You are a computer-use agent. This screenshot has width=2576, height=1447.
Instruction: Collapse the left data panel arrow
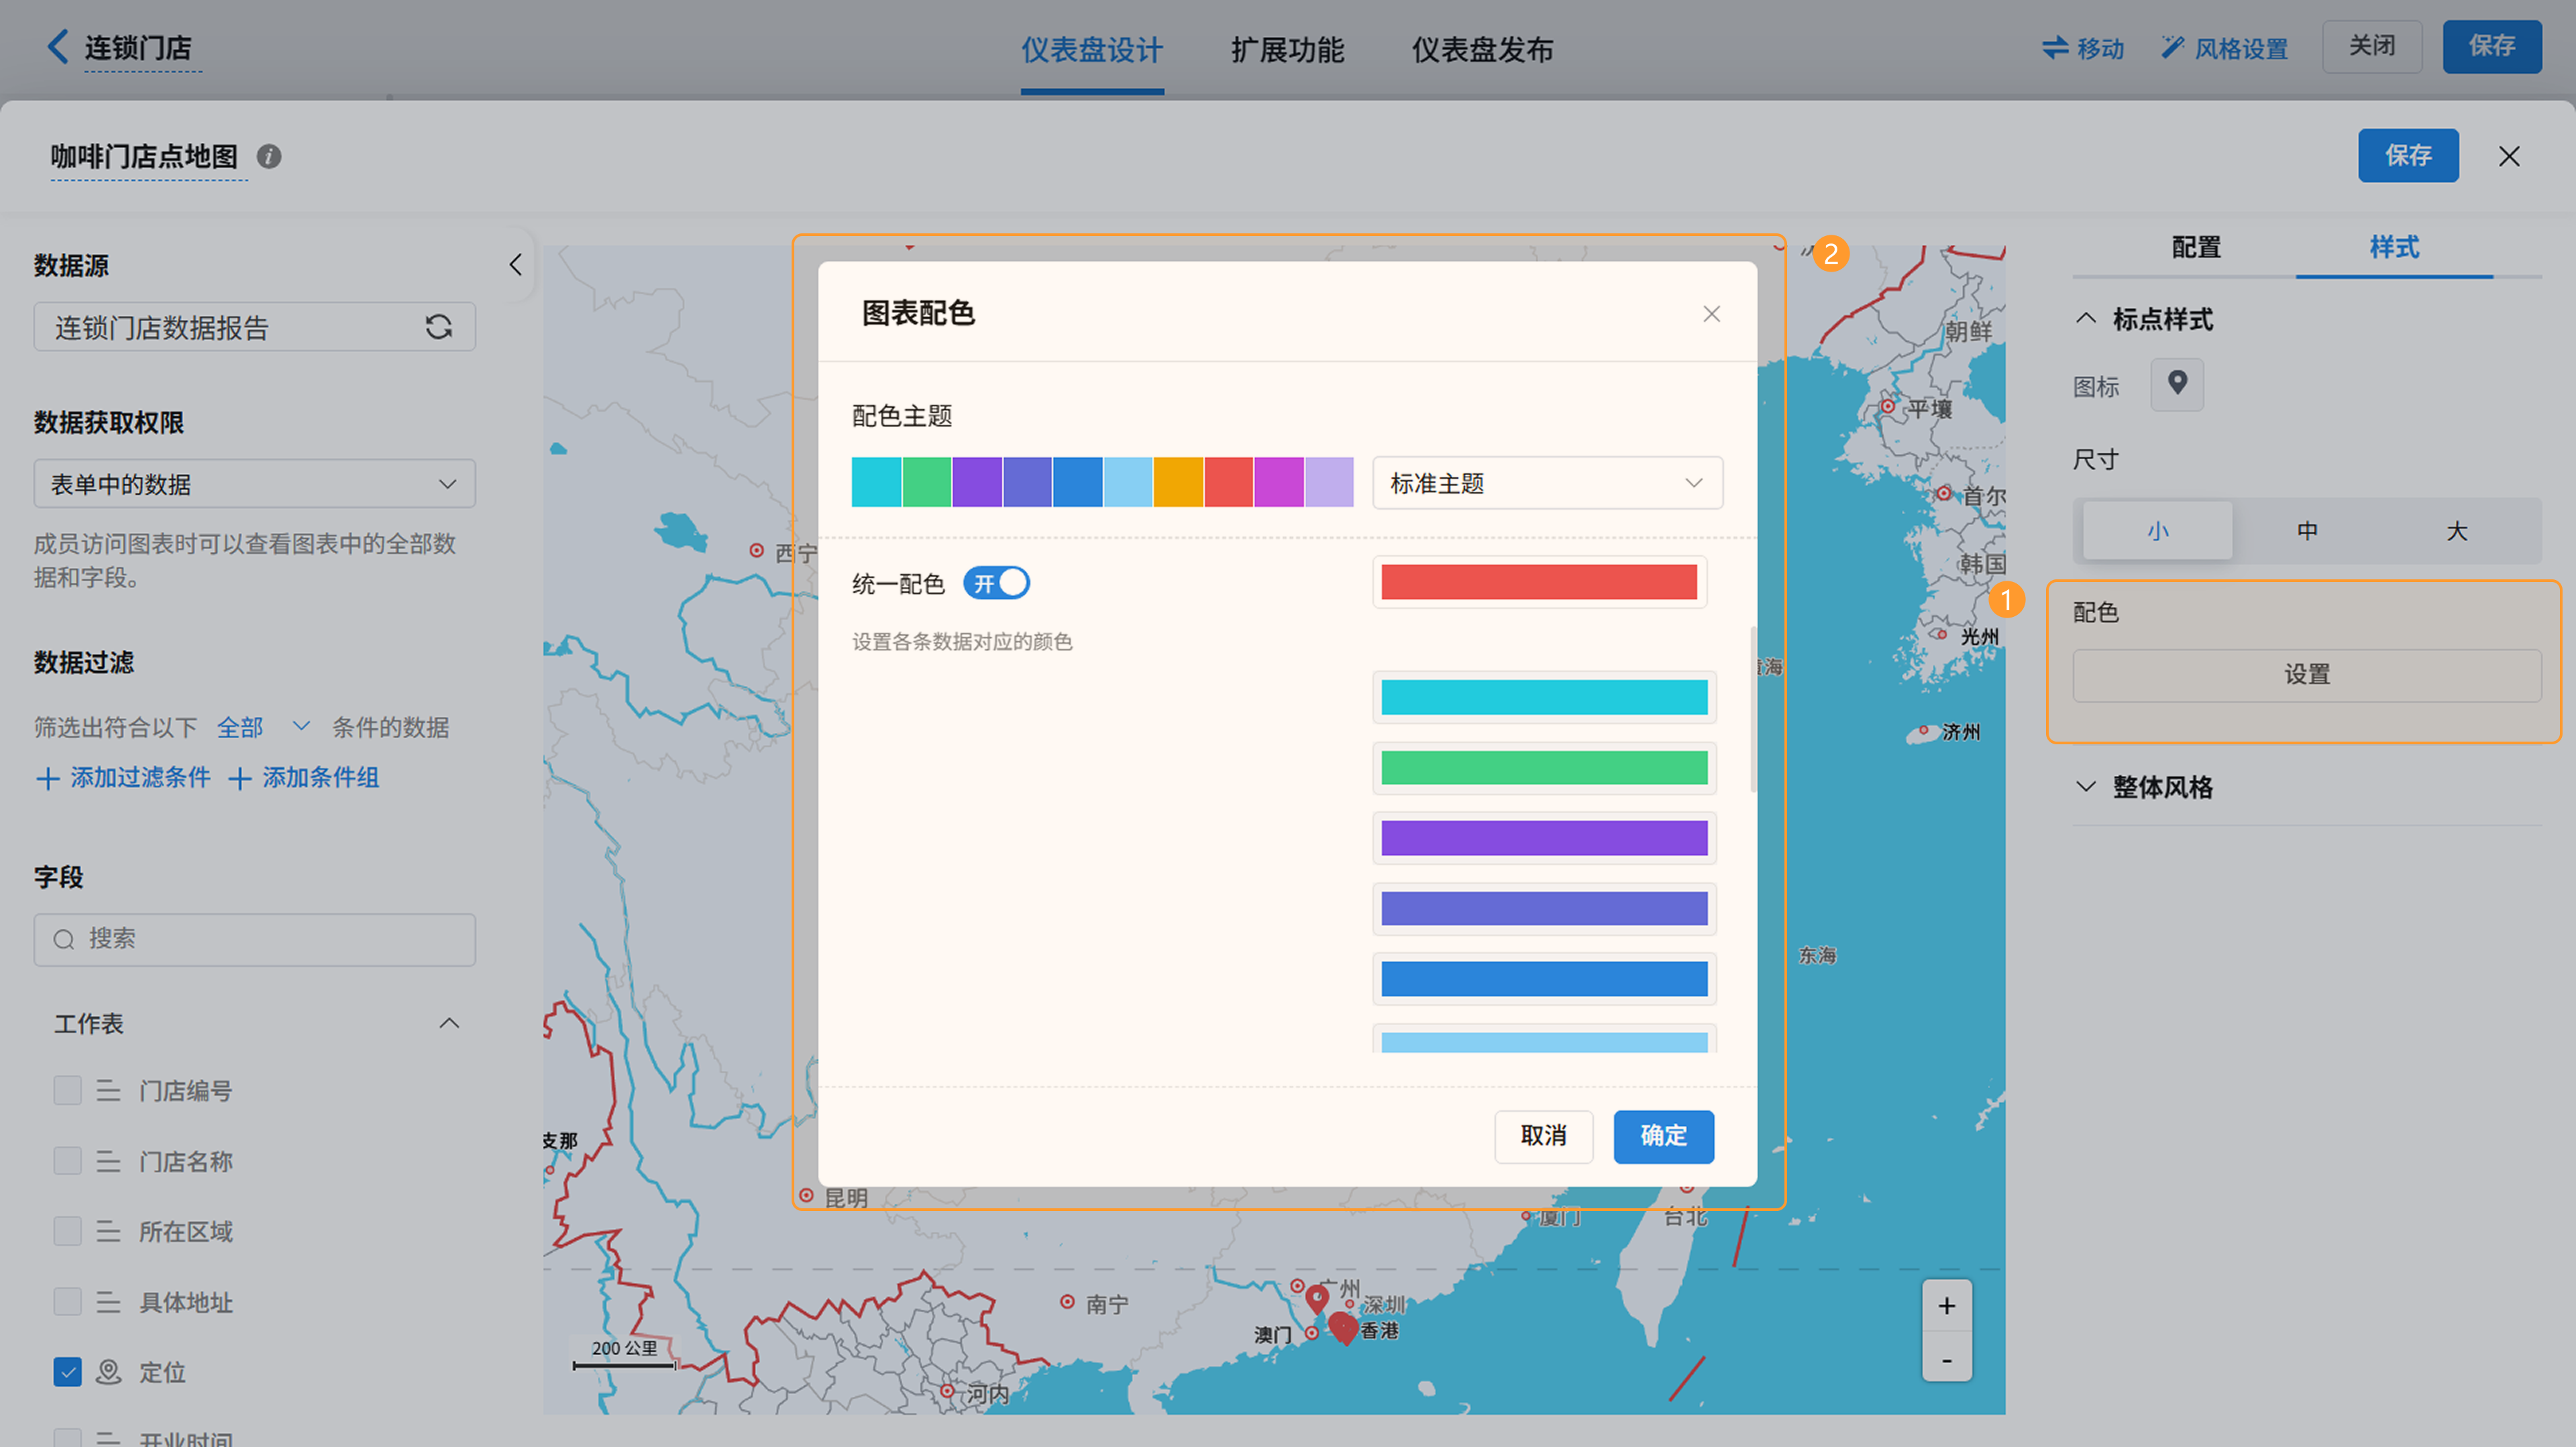[515, 265]
